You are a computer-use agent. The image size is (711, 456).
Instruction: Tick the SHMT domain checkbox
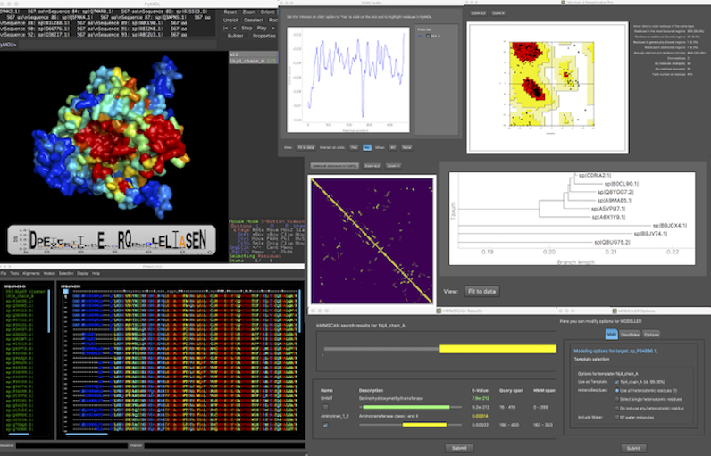pos(325,407)
